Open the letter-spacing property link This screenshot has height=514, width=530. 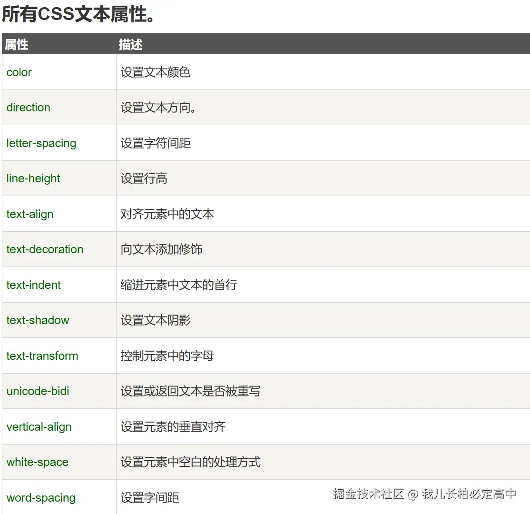(41, 143)
